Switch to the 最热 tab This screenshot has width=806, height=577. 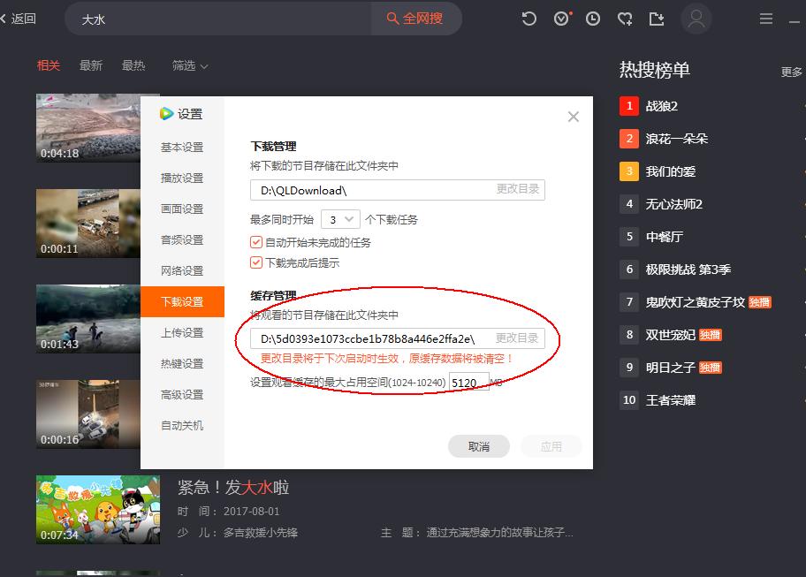(x=133, y=65)
